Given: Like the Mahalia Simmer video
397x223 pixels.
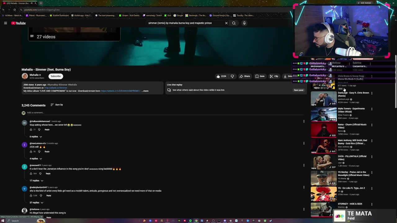Looking at the screenshot, I should pos(221,76).
